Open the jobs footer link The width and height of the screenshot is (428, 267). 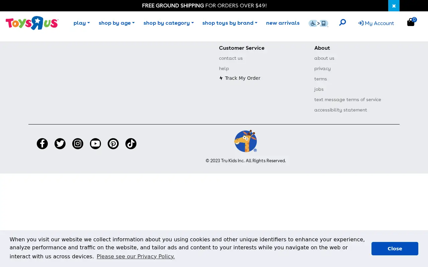(x=319, y=89)
